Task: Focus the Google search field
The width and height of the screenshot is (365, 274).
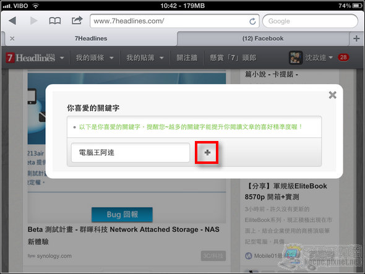Action: tap(310, 21)
